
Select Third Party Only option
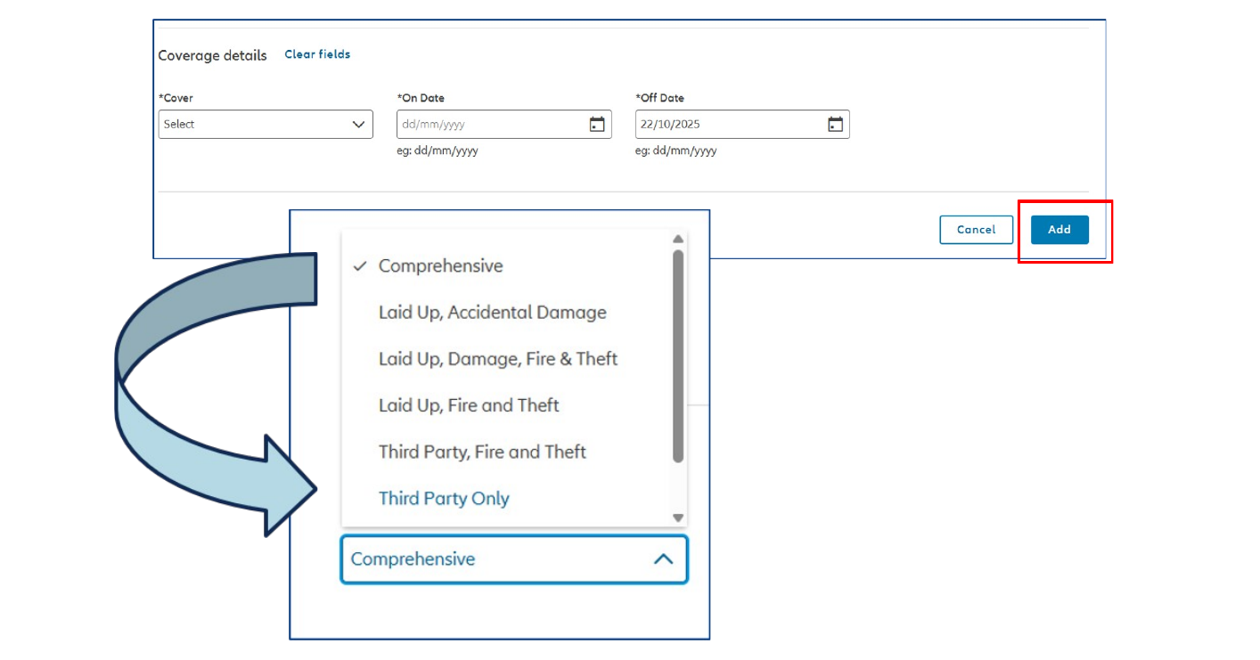pos(444,498)
